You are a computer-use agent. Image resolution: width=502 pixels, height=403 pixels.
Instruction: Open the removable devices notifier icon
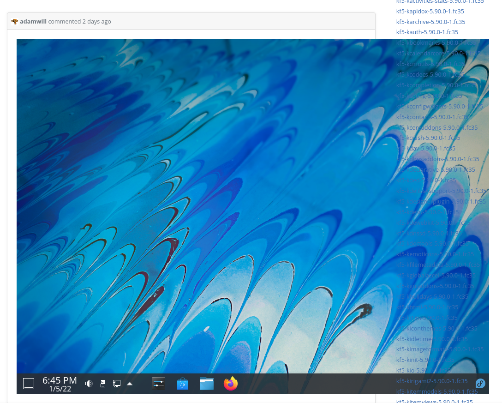[103, 383]
